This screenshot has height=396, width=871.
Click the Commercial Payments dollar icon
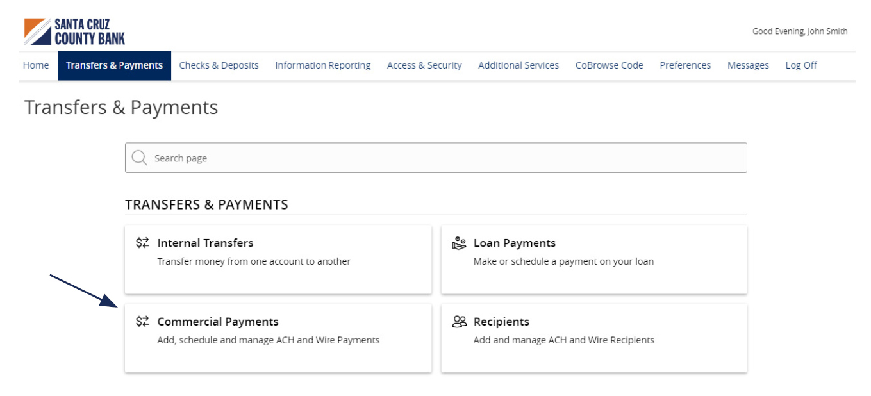(x=142, y=321)
